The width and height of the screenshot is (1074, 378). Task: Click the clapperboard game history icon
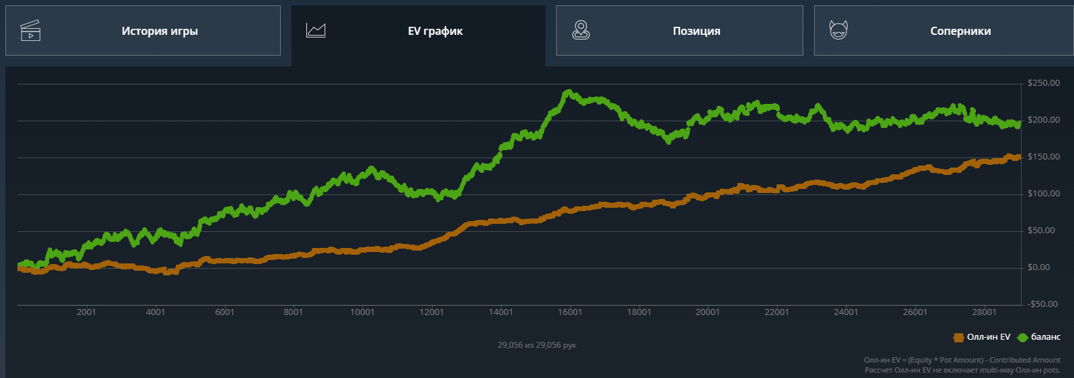pos(30,31)
